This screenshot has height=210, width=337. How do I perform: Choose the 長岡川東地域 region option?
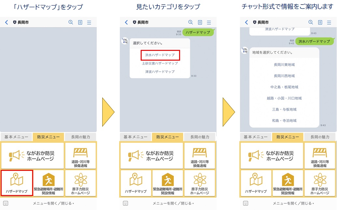click(284, 65)
